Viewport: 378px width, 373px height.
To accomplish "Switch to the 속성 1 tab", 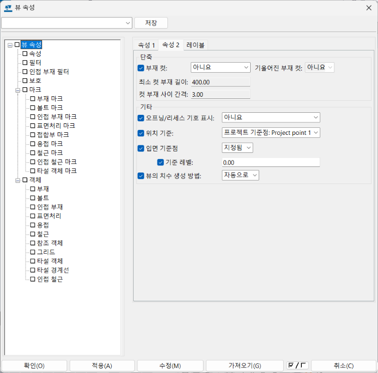I will (x=146, y=45).
